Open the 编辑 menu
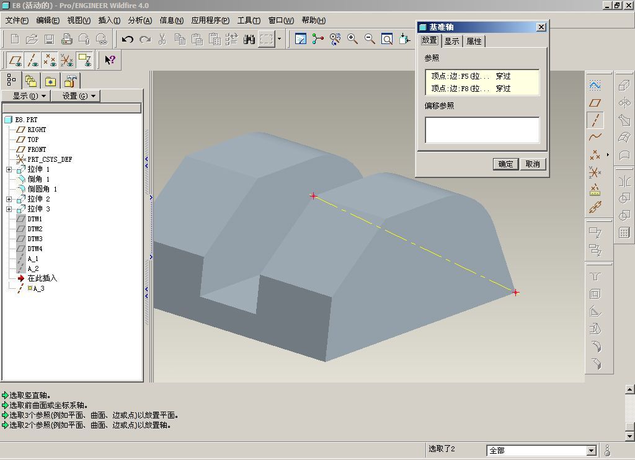The image size is (635, 460). (47, 20)
